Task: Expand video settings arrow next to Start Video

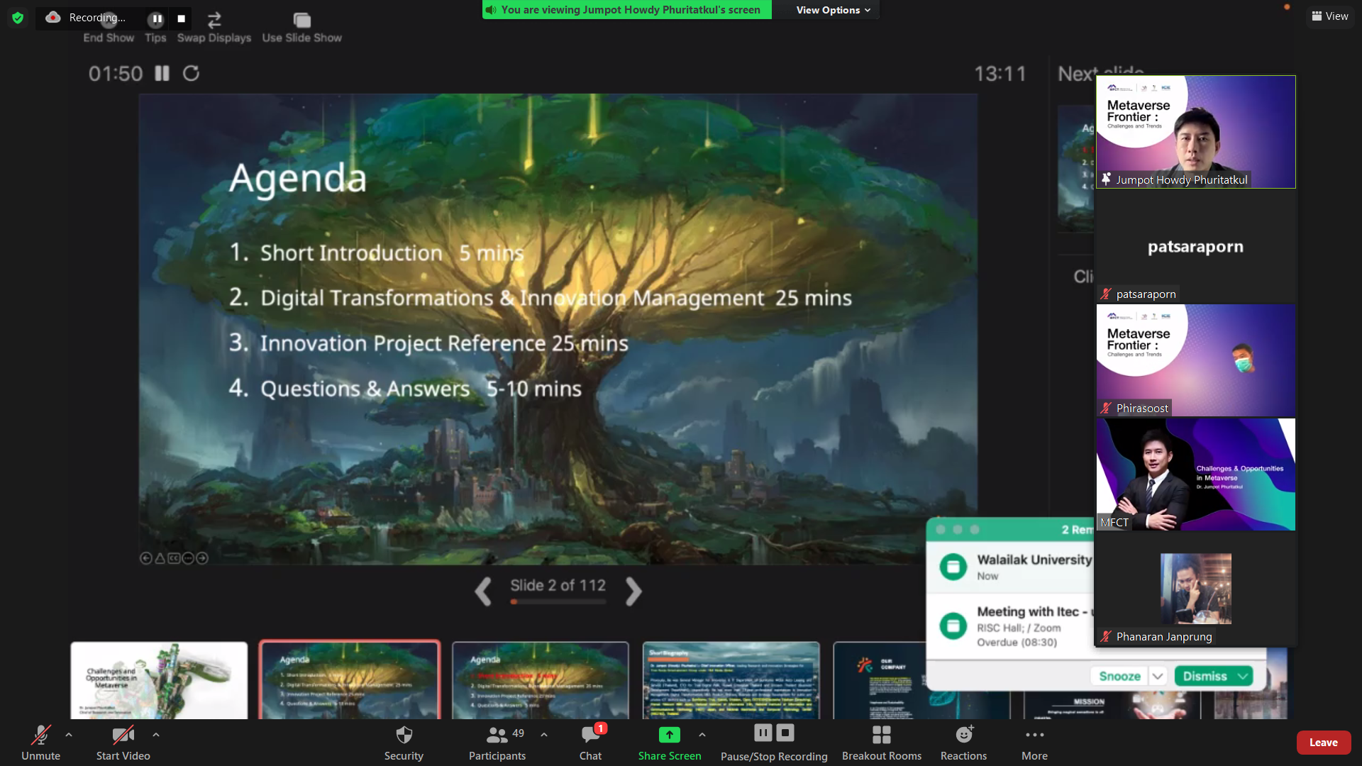Action: [x=156, y=735]
